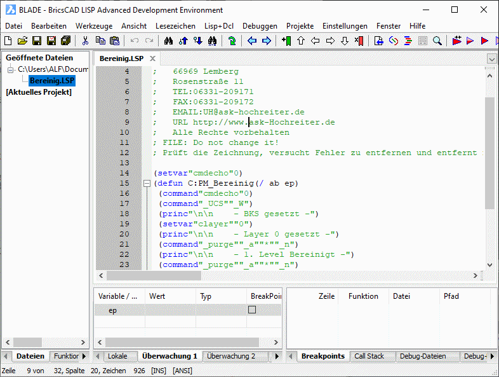The height and width of the screenshot is (377, 499).
Task: Click the parentheses check icon
Action: point(394,41)
